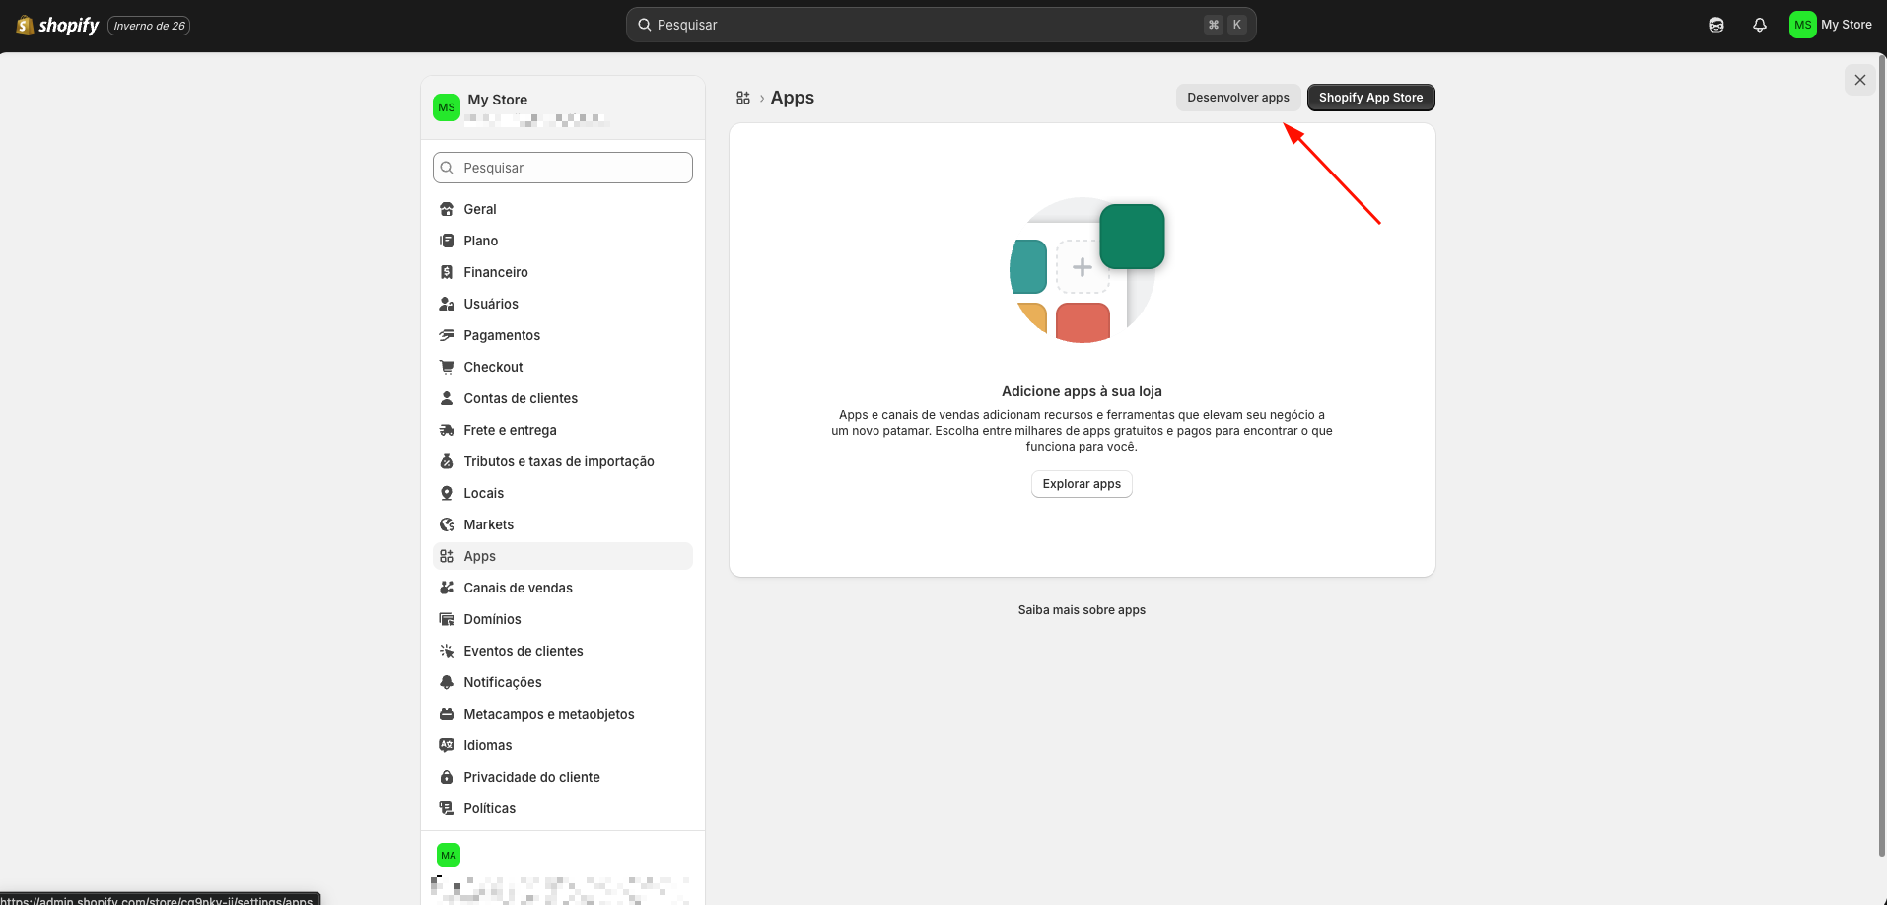This screenshot has height=905, width=1887.
Task: Open Tributos e taxas de importação
Action: [x=562, y=461]
